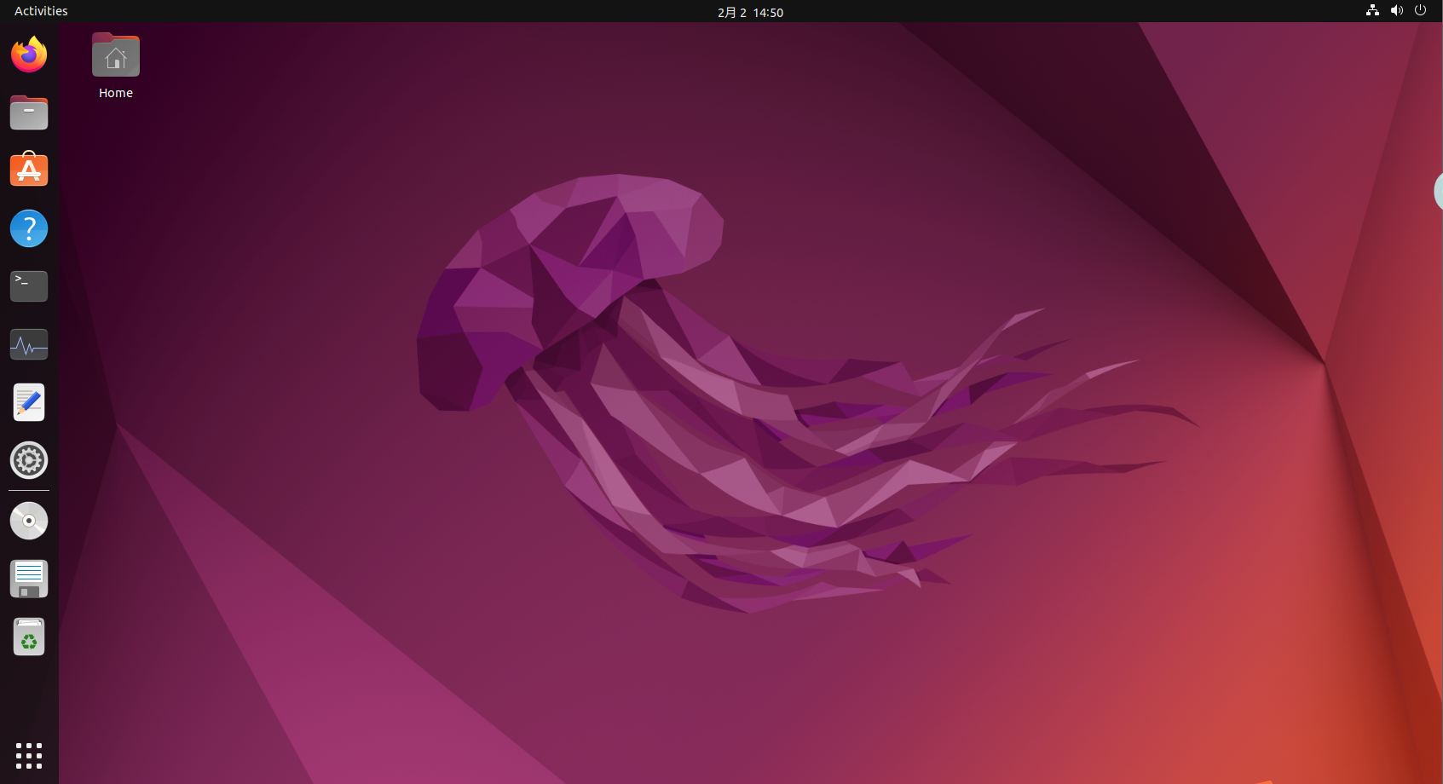Show Applications grid button
Screen dimensions: 1443x784
[29, 755]
